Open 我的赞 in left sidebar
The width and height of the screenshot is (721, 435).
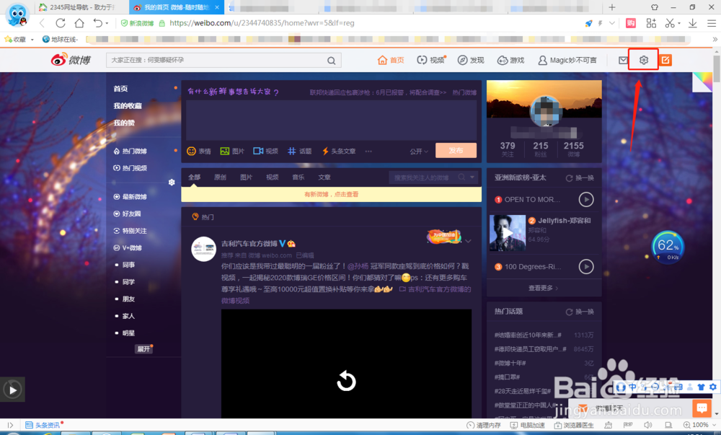click(x=124, y=123)
